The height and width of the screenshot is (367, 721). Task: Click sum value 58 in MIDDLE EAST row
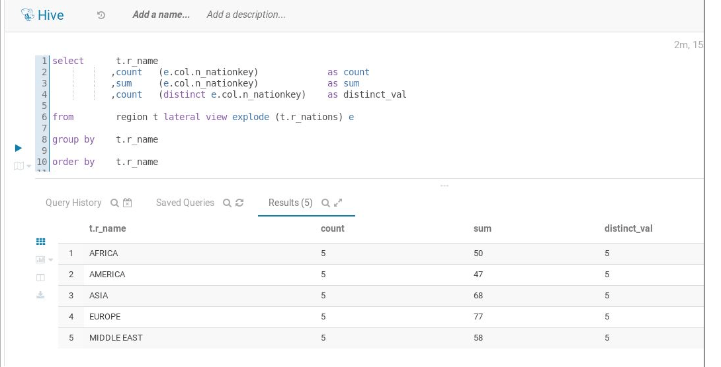[478, 338]
